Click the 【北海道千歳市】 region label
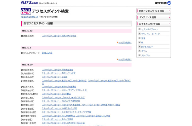Viewport: 192px width, 126px height. (x=28, y=70)
